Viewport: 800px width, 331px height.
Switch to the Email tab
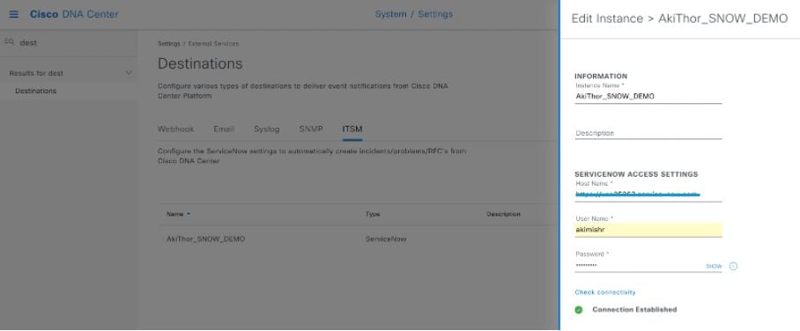coord(224,129)
